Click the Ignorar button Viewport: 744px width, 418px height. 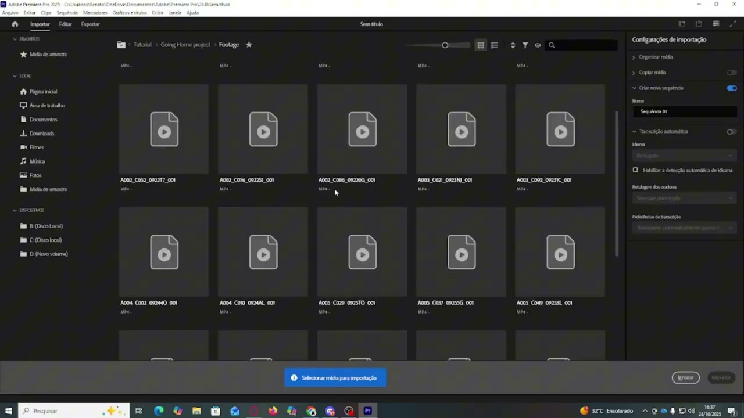[686, 378]
